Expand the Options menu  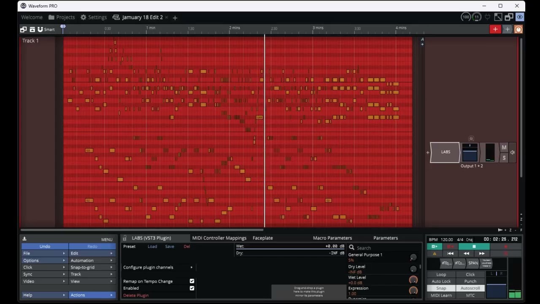45,261
